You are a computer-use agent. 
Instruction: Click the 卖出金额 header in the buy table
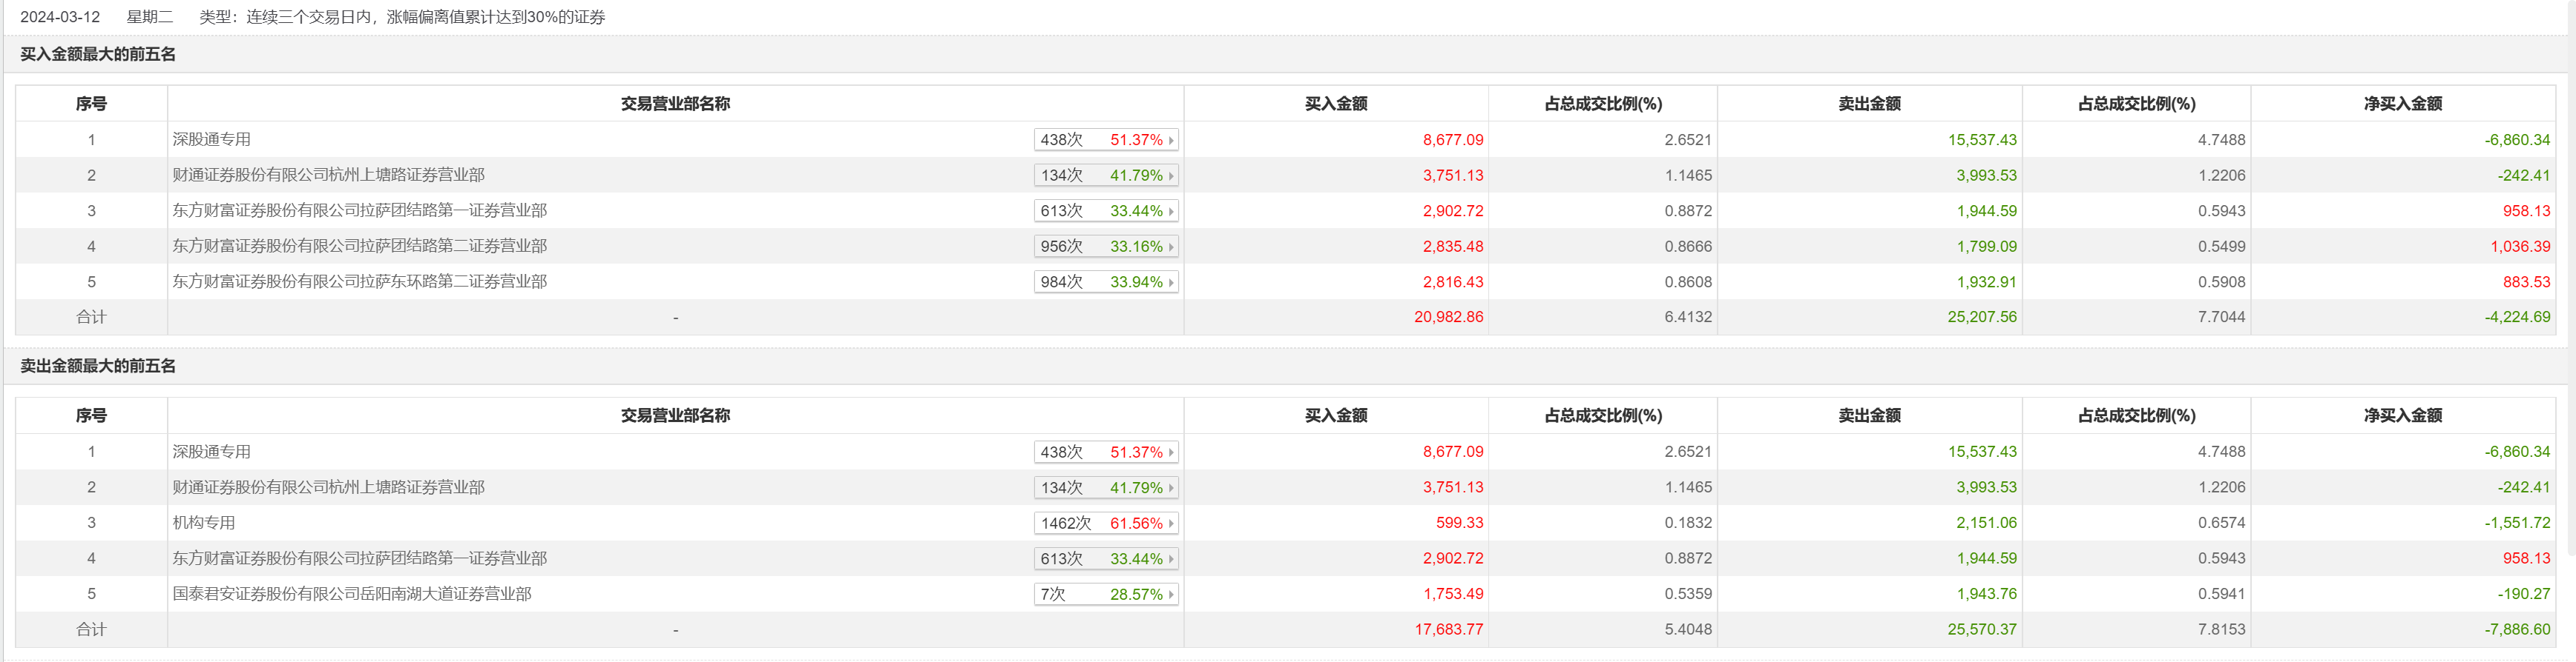click(x=1869, y=104)
